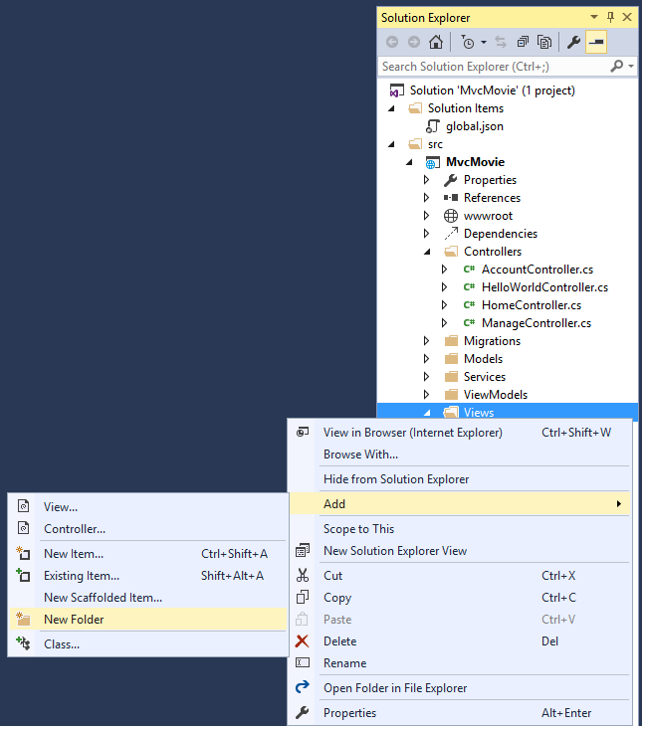Open the Pending Changes Filter clock icon
The width and height of the screenshot is (646, 729).
tap(470, 43)
